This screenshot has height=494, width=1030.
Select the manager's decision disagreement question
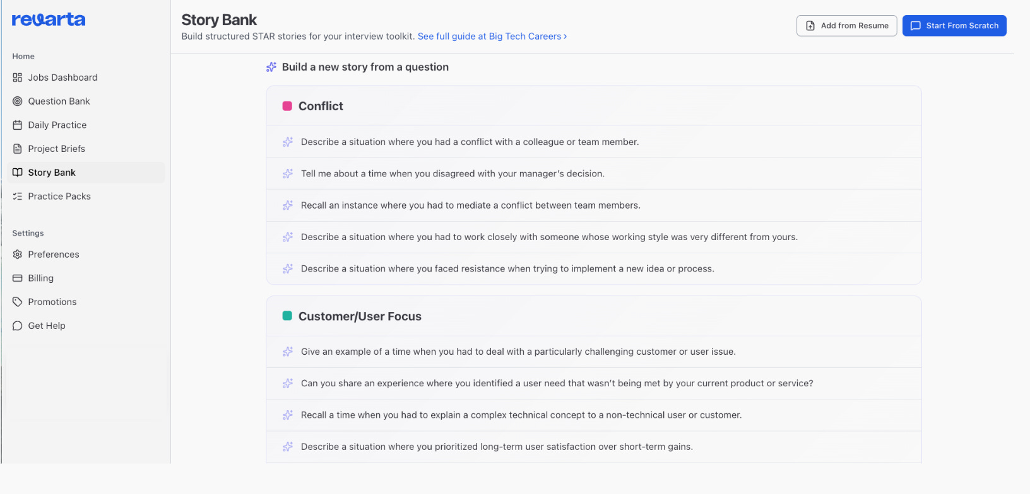click(453, 174)
